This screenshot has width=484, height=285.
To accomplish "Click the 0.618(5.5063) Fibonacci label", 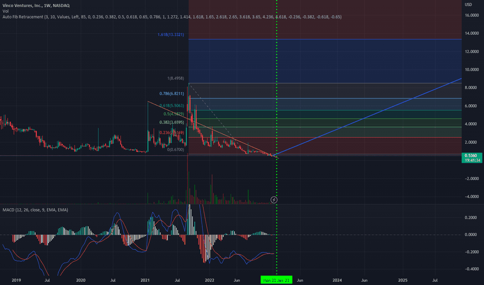I will [x=171, y=106].
